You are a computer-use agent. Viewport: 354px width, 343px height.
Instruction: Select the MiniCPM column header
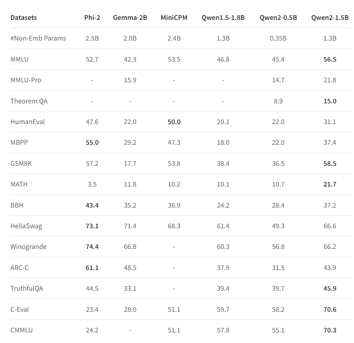pos(174,17)
